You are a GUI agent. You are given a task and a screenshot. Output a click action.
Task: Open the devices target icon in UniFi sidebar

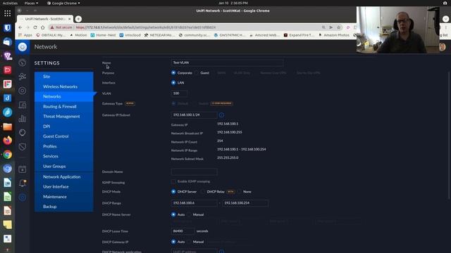click(x=23, y=91)
